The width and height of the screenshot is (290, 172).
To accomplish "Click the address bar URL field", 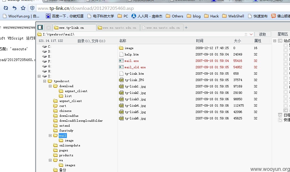I will coord(163,8).
